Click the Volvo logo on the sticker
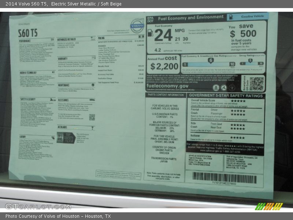 click(x=137, y=26)
